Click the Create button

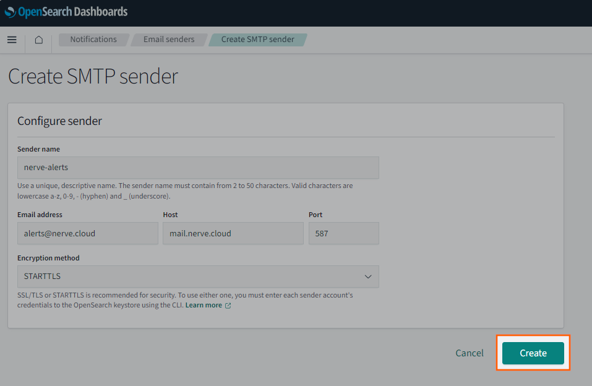pos(533,353)
